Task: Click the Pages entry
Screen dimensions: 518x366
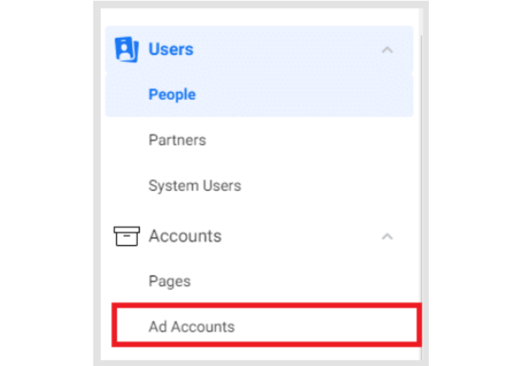Action: point(169,281)
